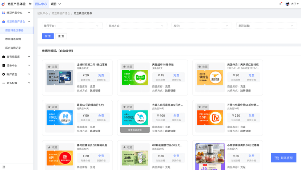The height and width of the screenshot is (170, 301).
Task: Switch to the 团队中心 tab
Action: [x=41, y=4]
